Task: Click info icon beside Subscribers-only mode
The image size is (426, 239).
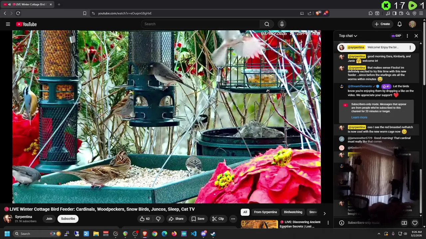Action: 341,223
